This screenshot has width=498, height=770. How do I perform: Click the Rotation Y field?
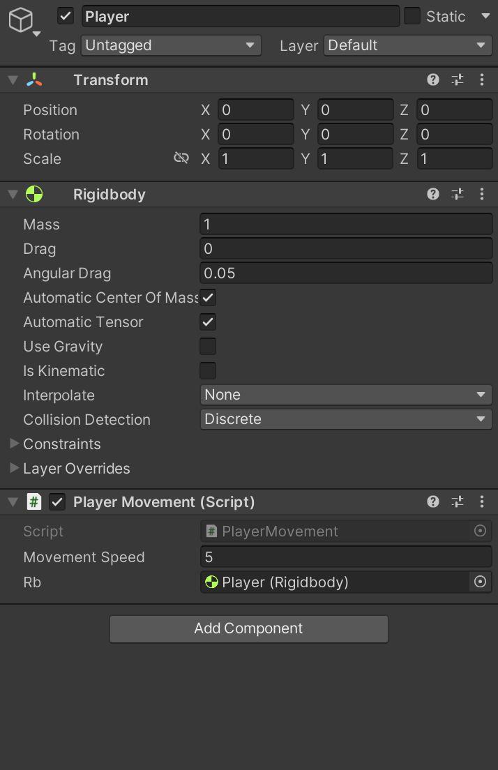point(356,134)
